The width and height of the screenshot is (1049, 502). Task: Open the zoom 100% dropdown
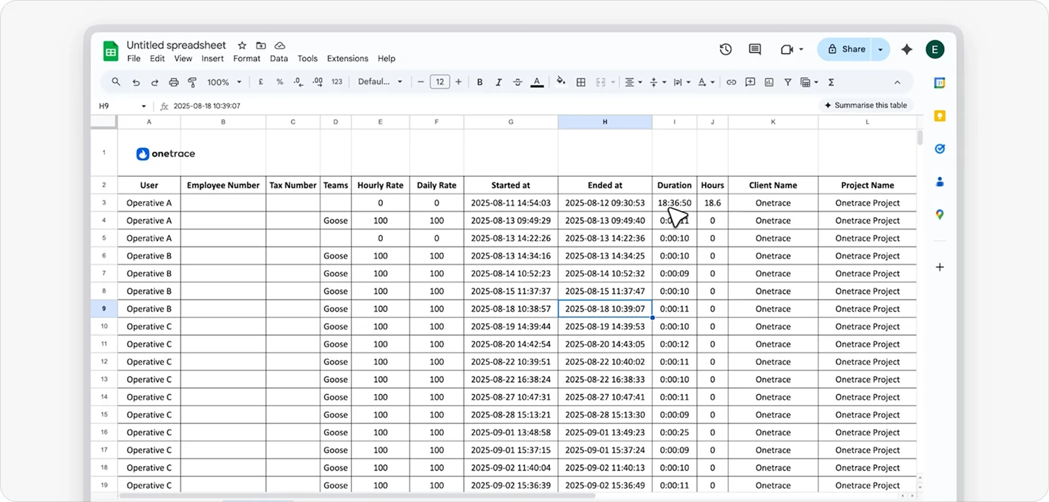pos(225,82)
